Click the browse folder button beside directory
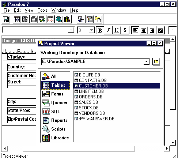 (156, 61)
